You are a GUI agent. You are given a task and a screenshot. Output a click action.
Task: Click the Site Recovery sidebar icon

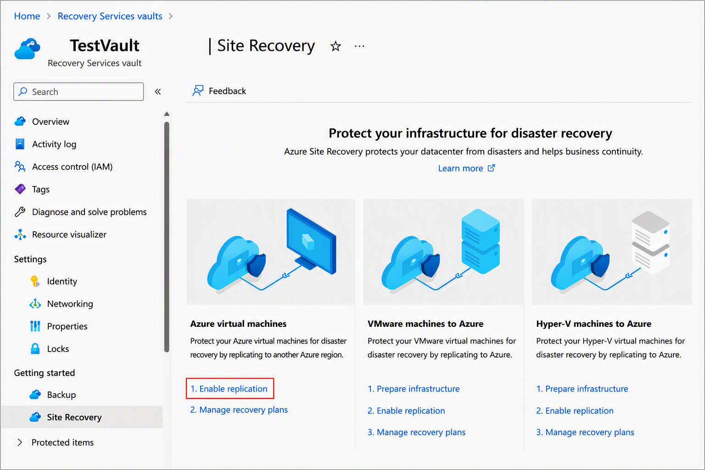click(35, 417)
